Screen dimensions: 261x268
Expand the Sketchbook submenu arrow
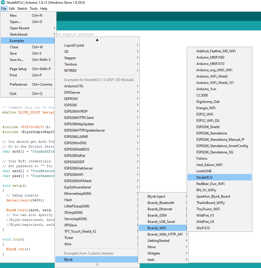[54, 34]
